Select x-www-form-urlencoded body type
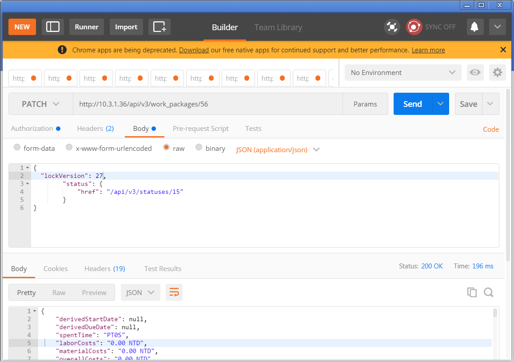 coord(69,148)
